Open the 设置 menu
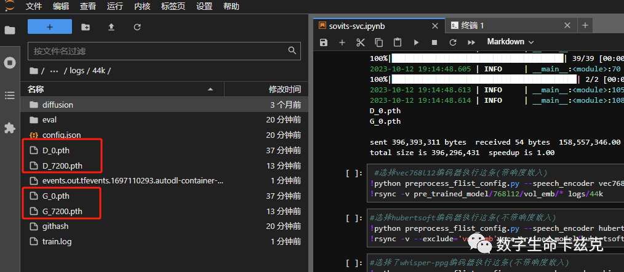This screenshot has width=624, height=272. 204,6
